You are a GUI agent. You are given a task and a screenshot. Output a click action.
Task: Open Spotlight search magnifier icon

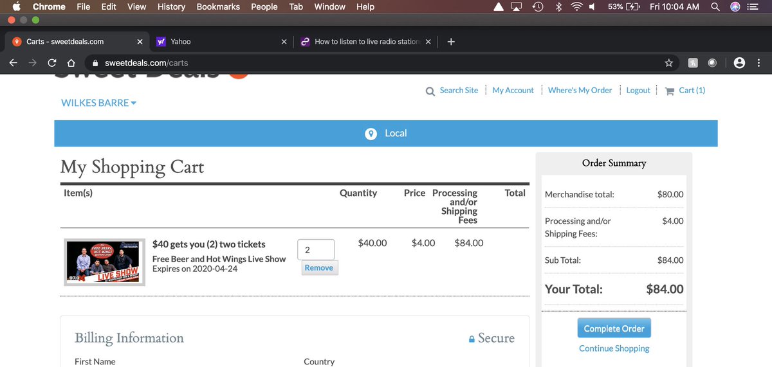pos(715,6)
